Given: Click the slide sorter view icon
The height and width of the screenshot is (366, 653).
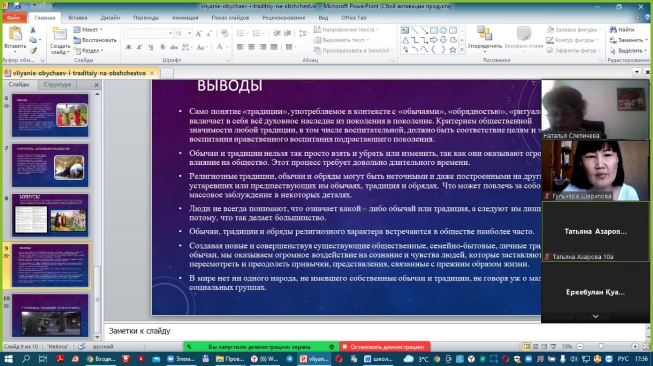Looking at the screenshot, I should [535, 346].
